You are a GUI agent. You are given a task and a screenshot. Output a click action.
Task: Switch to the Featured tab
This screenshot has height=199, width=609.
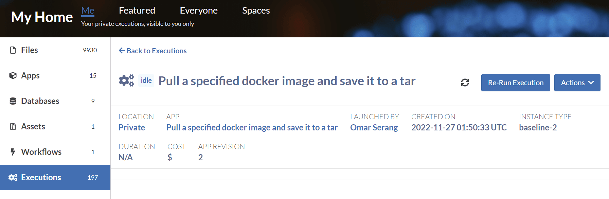(x=137, y=11)
